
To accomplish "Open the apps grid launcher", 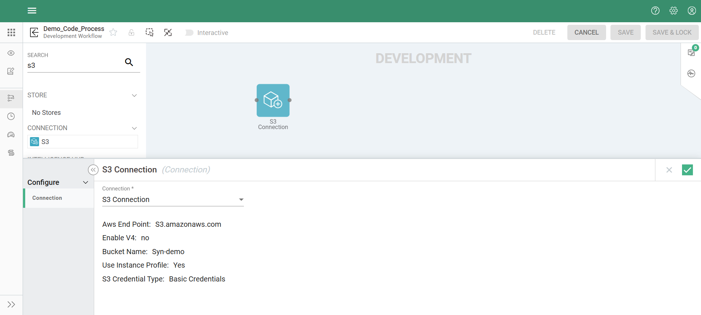I will pos(11,32).
